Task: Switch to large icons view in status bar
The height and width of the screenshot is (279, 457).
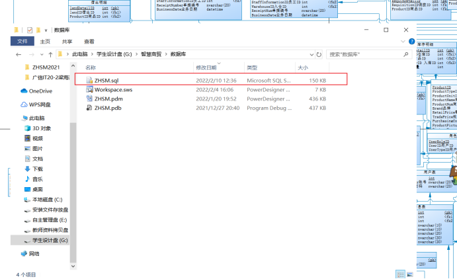Action: pos(410,274)
